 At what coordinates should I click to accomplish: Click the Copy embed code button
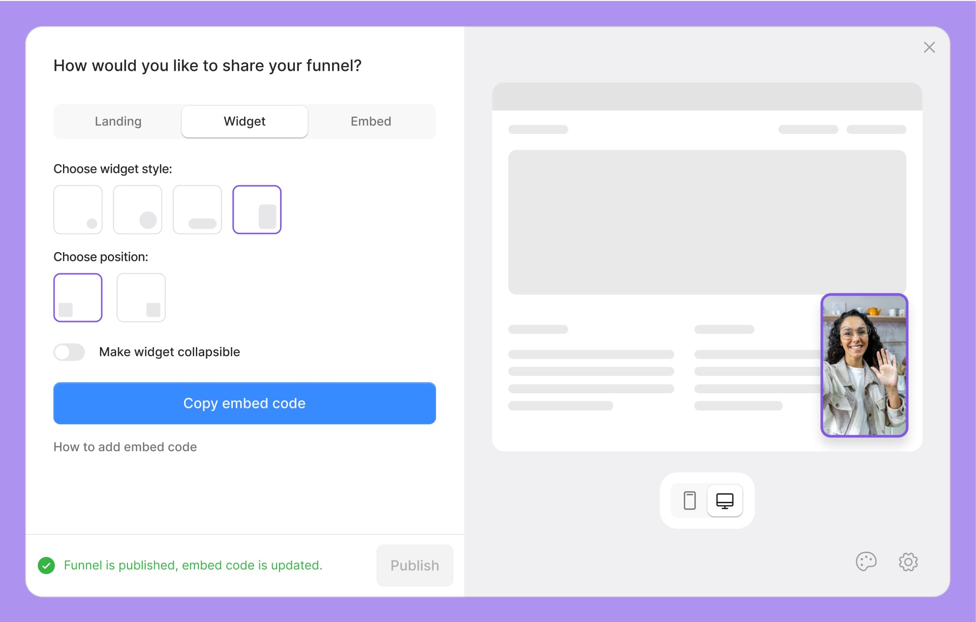(245, 403)
